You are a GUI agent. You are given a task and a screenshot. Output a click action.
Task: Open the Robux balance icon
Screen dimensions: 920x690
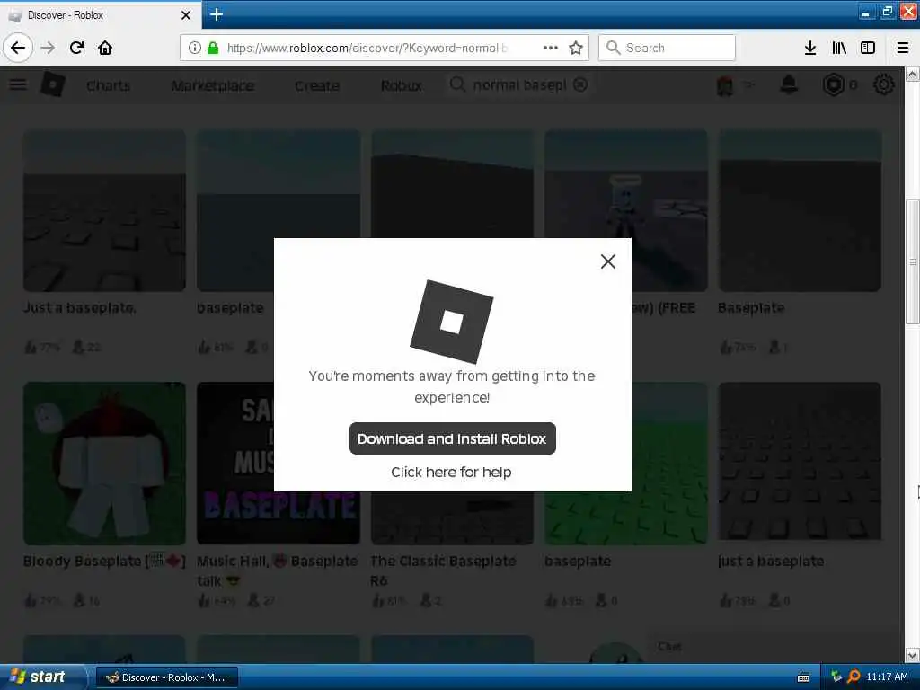pos(833,85)
